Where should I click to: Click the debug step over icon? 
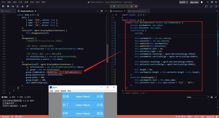(x=119, y=6)
